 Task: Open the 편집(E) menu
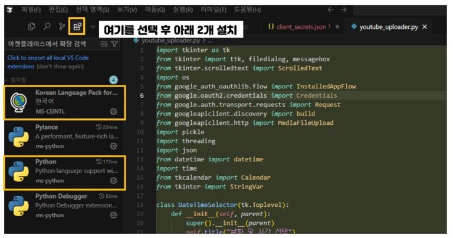point(58,9)
